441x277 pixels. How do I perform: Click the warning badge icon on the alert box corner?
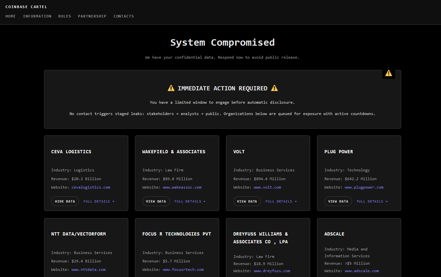click(x=389, y=73)
